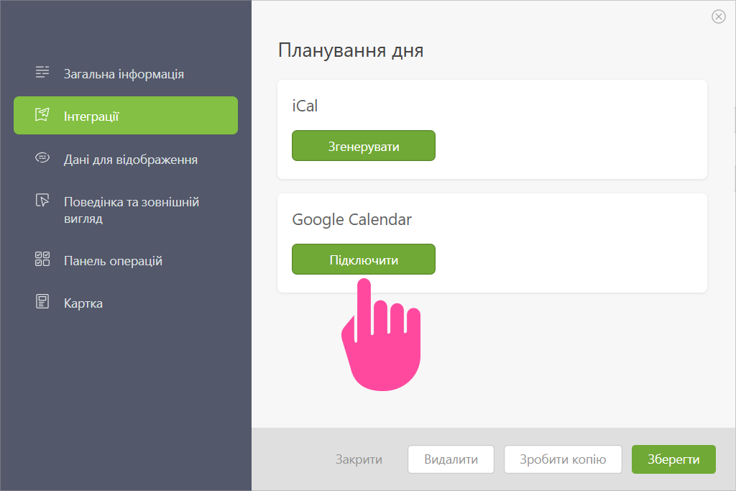The width and height of the screenshot is (736, 491).
Task: Click the Картка document icon
Action: point(42,301)
